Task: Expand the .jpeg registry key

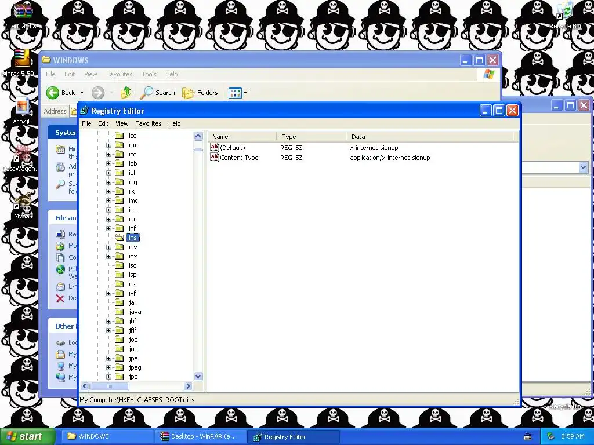Action: pos(108,367)
